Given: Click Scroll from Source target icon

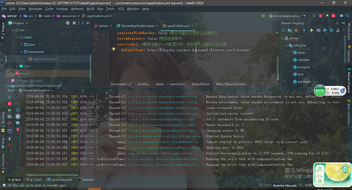Looking at the screenshot, I should click(68, 23).
